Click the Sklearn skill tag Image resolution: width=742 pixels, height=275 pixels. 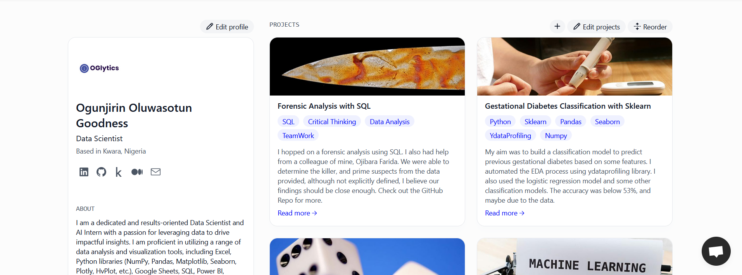(x=535, y=121)
